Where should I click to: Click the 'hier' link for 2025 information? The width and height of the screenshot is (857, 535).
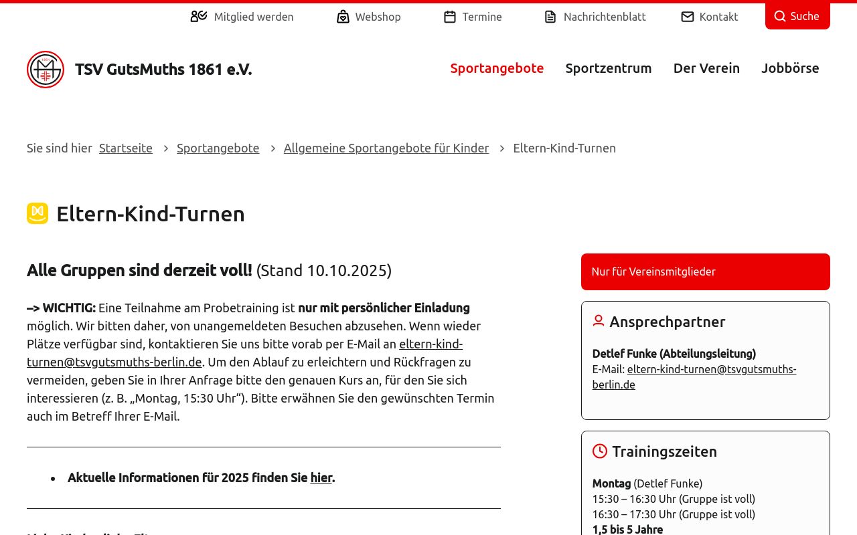[x=321, y=477]
